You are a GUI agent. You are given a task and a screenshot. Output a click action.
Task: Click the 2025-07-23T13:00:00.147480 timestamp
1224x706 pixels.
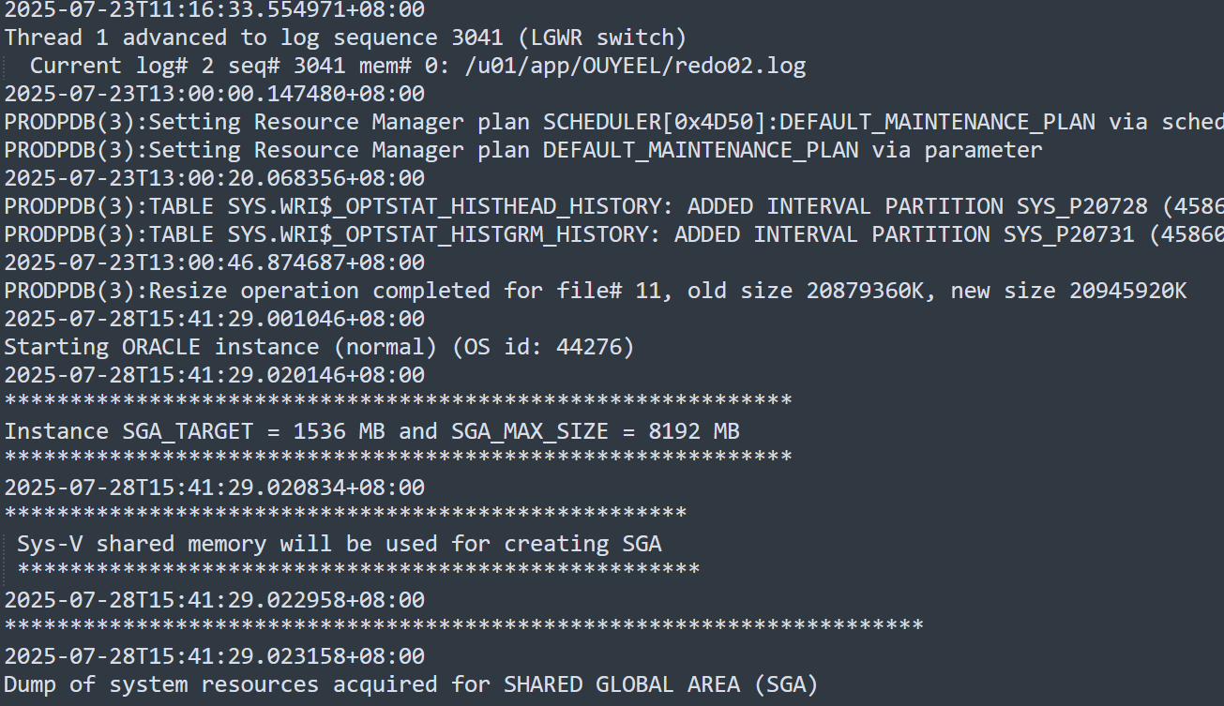(x=214, y=94)
